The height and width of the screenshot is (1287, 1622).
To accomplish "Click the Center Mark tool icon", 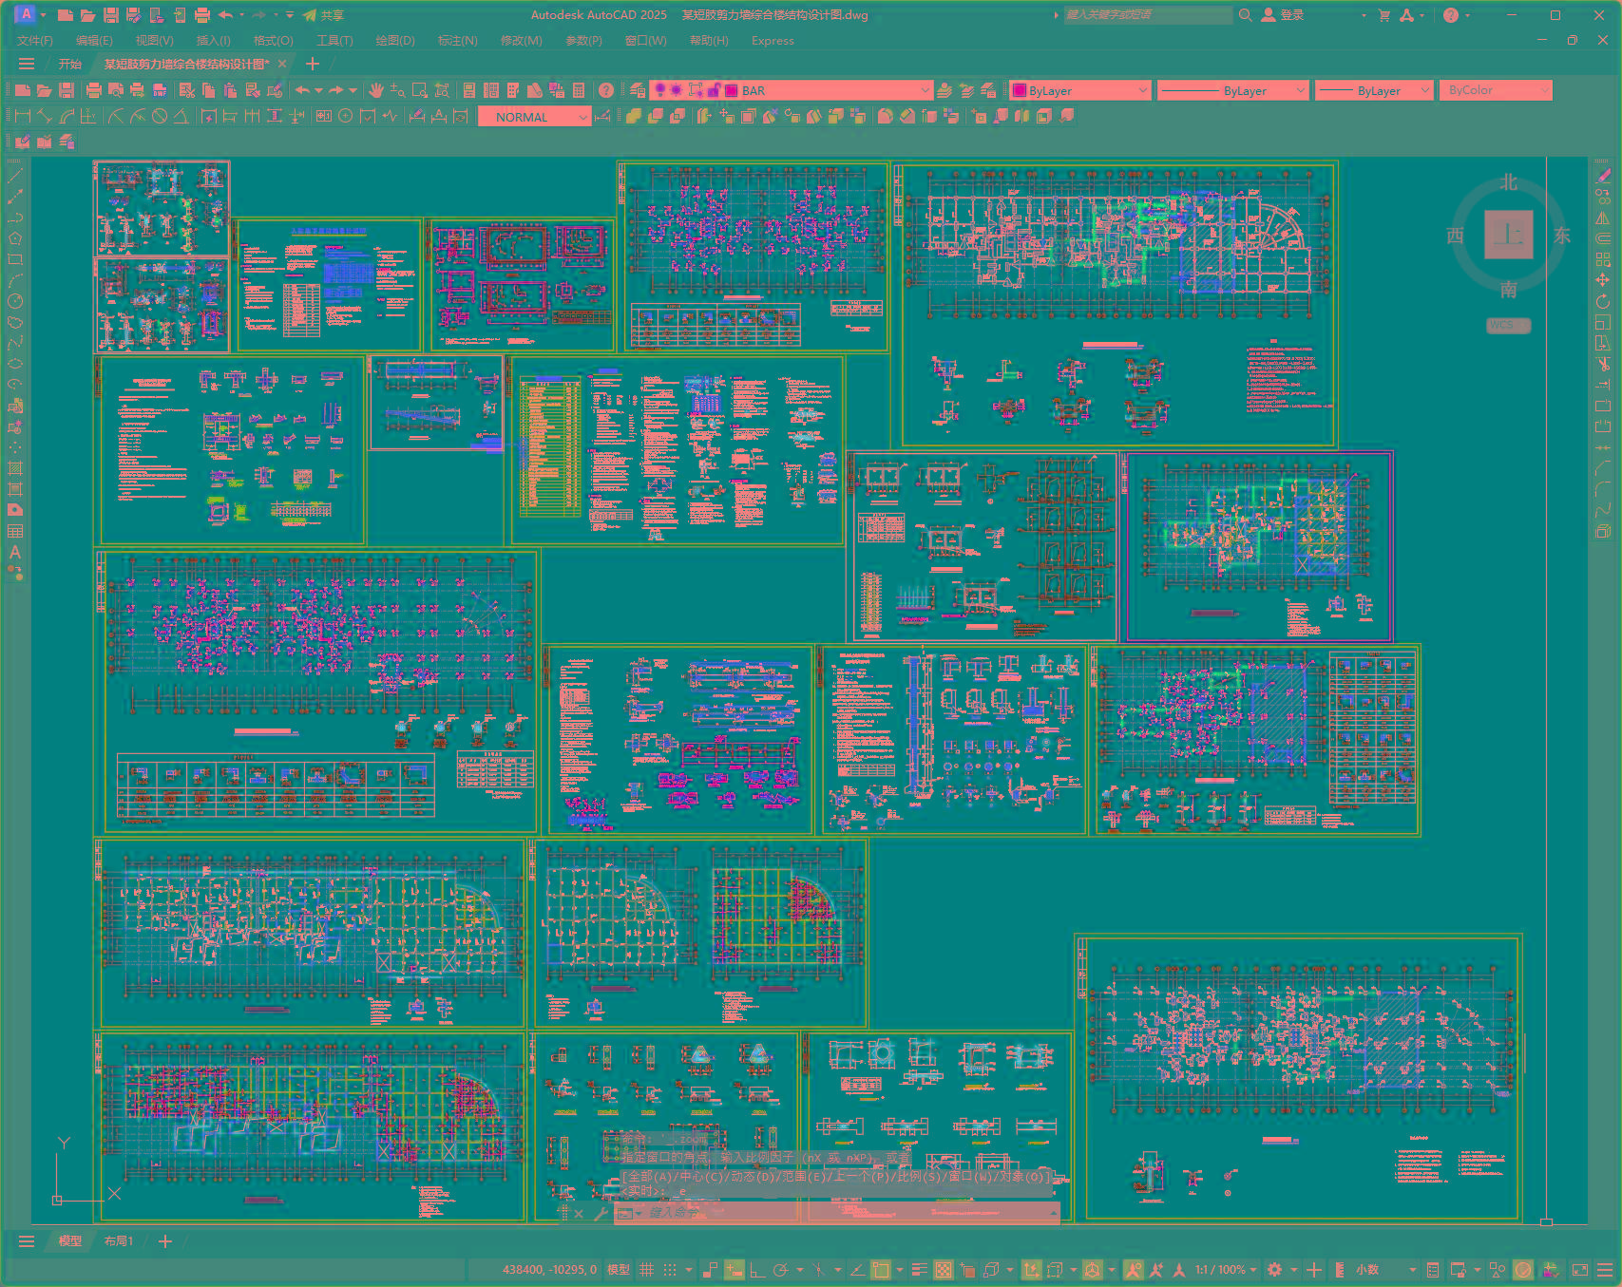I will [346, 116].
